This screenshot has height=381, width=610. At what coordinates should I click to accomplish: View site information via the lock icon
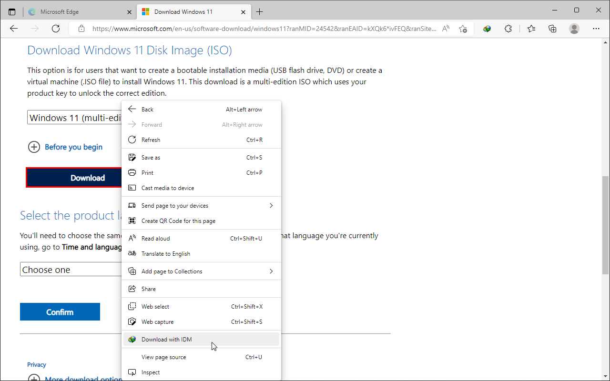[81, 29]
